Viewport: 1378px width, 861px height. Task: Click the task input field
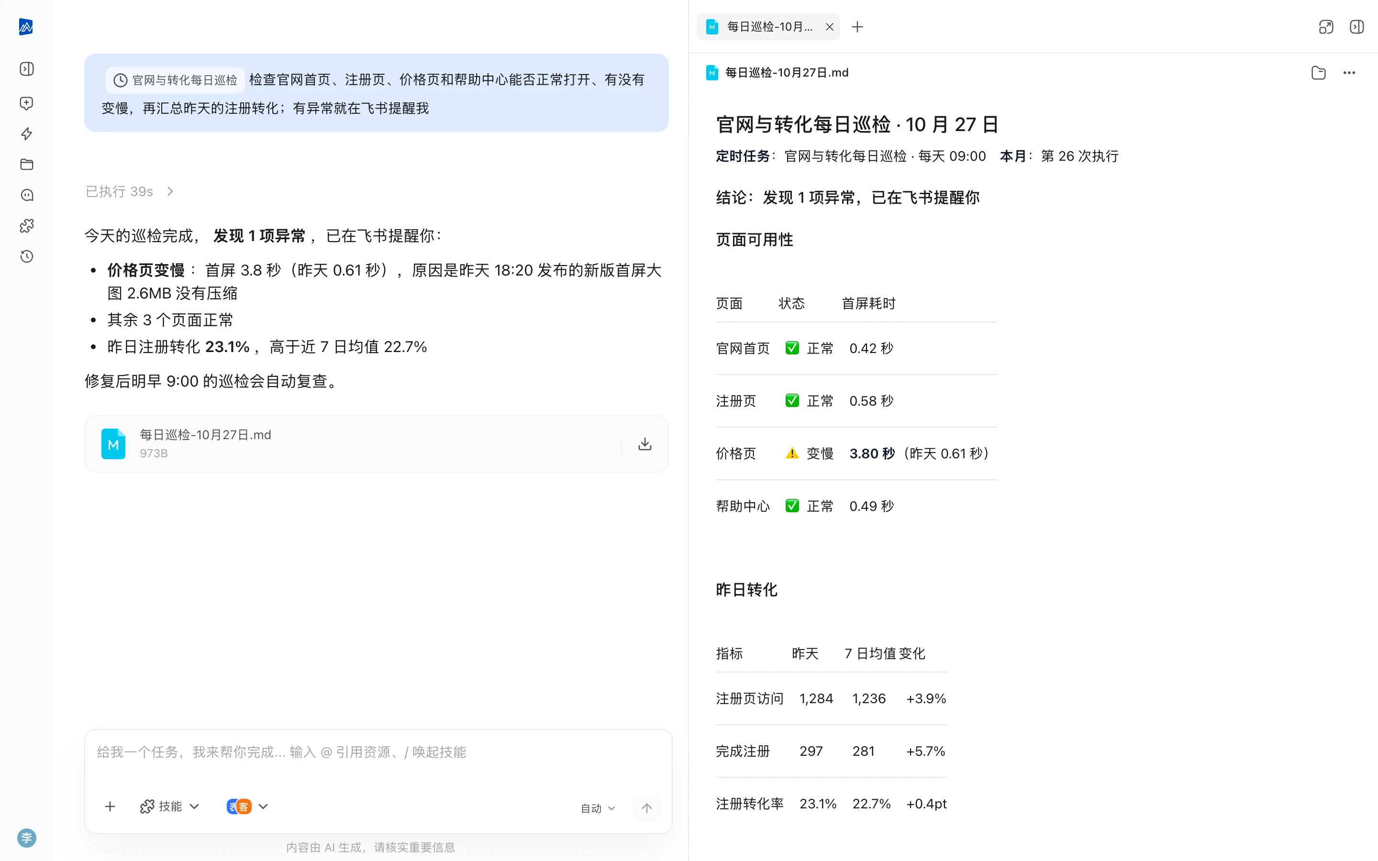378,752
